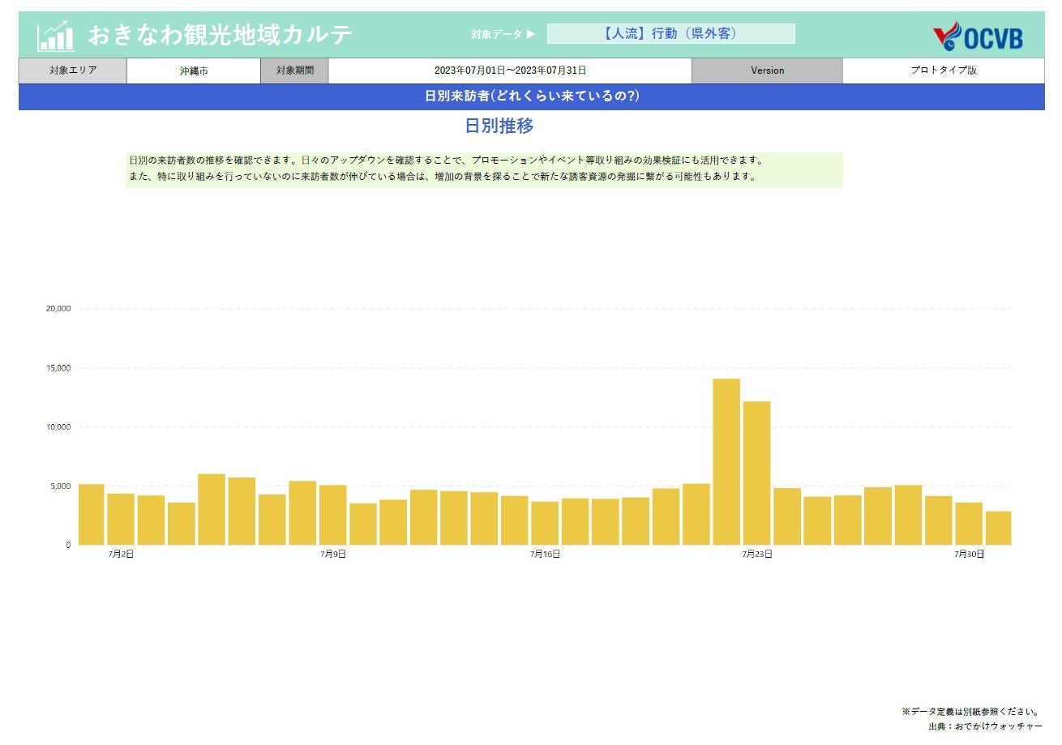Click the arrow next to 対象データ

[x=531, y=34]
